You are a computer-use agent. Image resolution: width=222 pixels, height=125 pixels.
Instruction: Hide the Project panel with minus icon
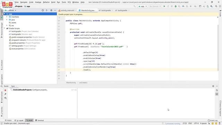(55, 10)
